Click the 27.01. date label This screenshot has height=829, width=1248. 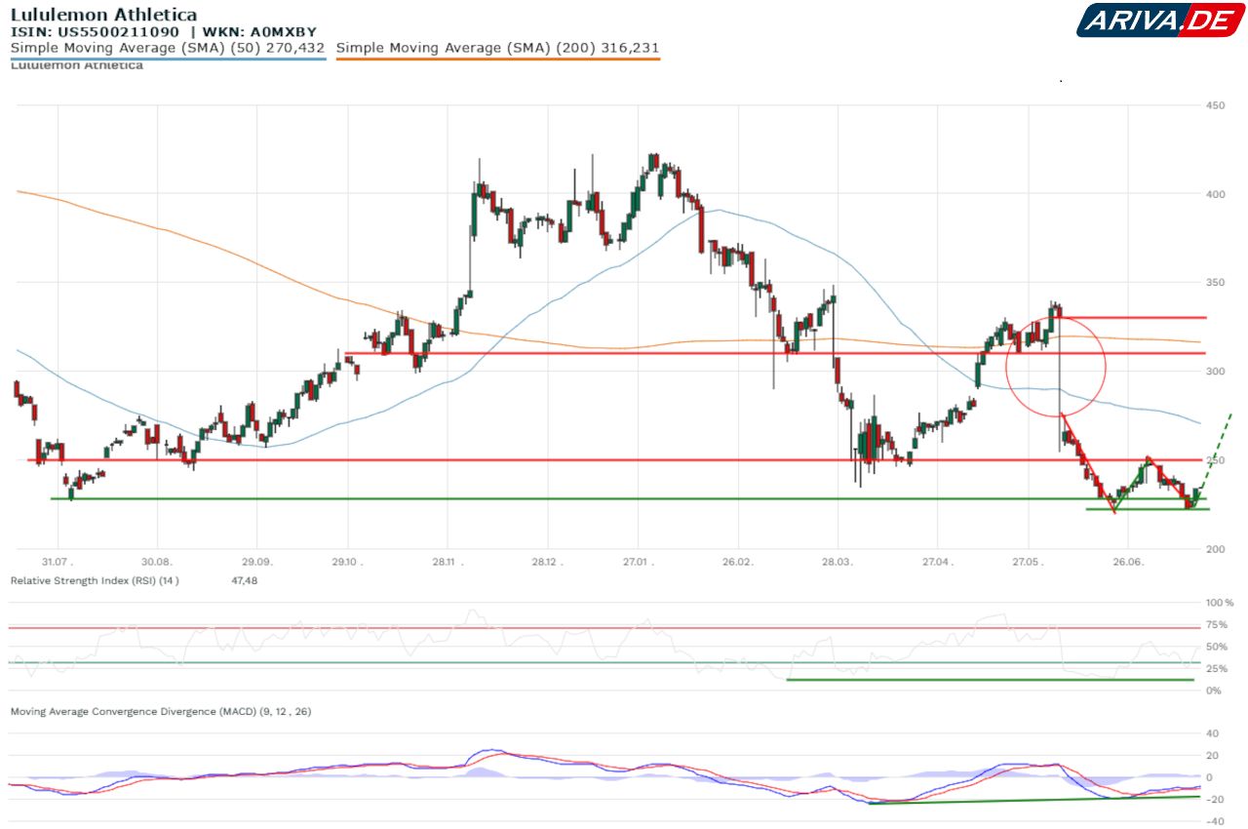pos(638,563)
